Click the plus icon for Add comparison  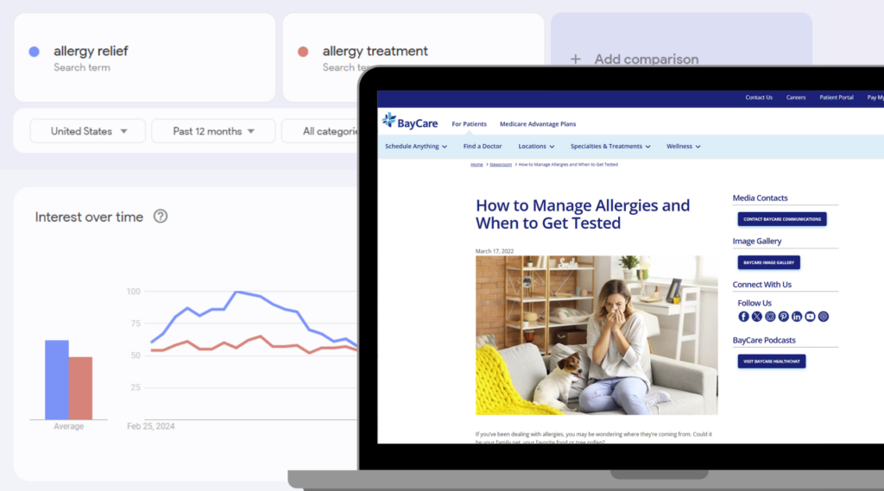[575, 60]
